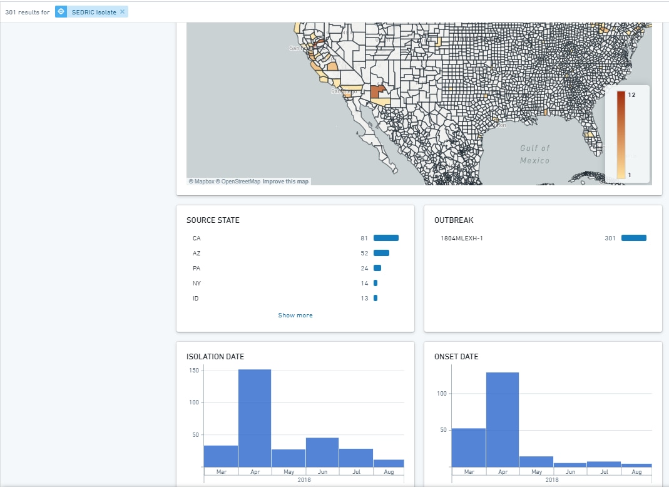Select the AZ source state row
The height and width of the screenshot is (487, 669).
pos(295,253)
